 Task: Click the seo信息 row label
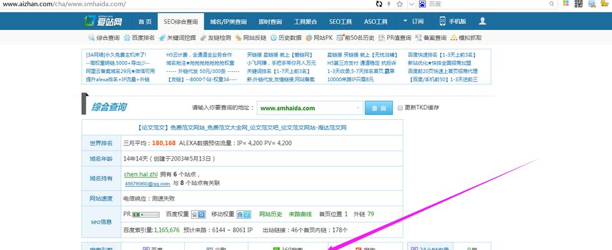[x=101, y=222]
